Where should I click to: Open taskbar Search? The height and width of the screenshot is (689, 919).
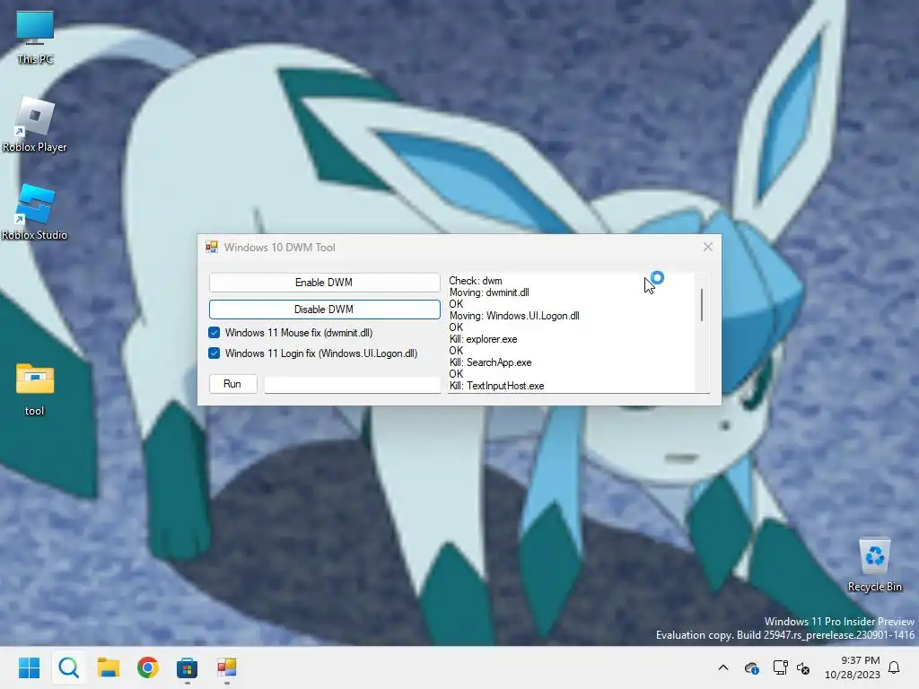pyautogui.click(x=68, y=667)
